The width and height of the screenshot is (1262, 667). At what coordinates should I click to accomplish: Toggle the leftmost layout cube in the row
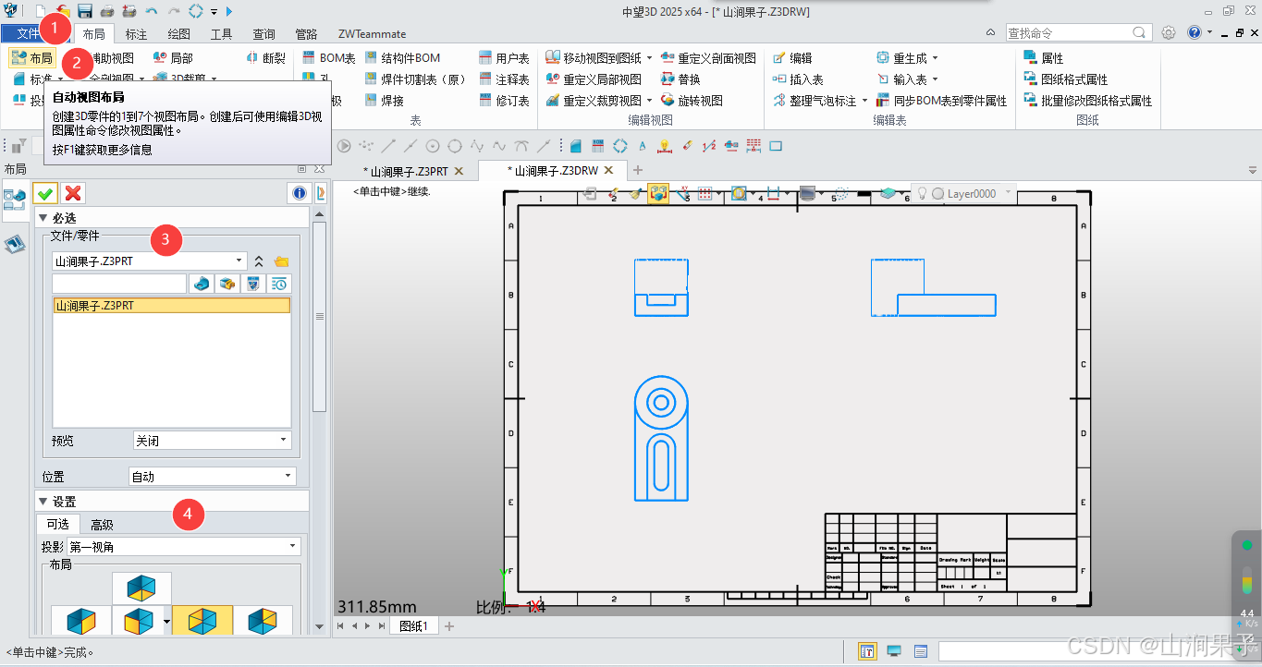coord(81,621)
